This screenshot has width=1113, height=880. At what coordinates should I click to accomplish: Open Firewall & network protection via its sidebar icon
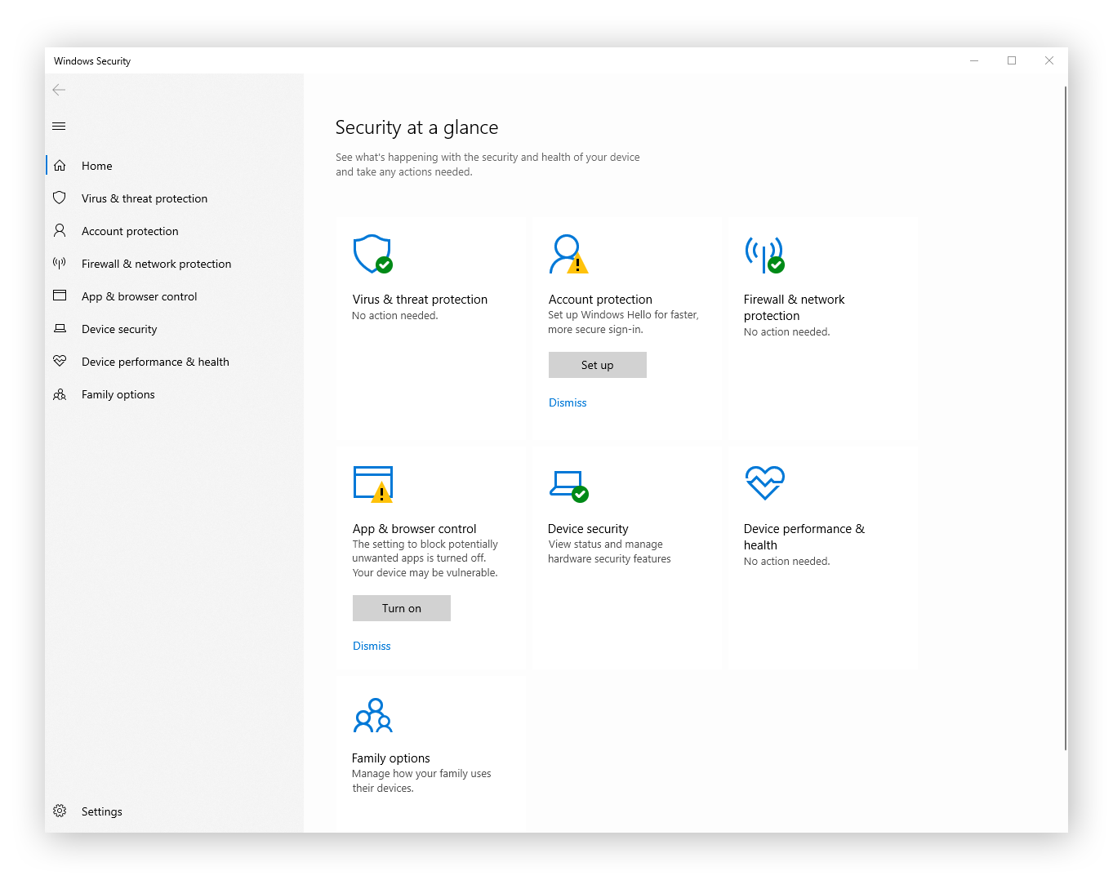click(x=59, y=263)
